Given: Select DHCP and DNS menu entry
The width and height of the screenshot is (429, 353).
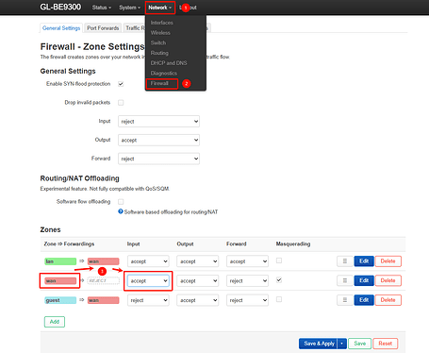Looking at the screenshot, I should click(x=169, y=63).
